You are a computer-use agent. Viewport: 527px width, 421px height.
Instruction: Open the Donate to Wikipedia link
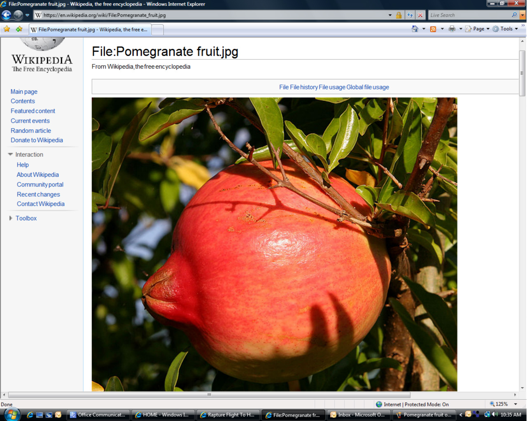pos(37,140)
